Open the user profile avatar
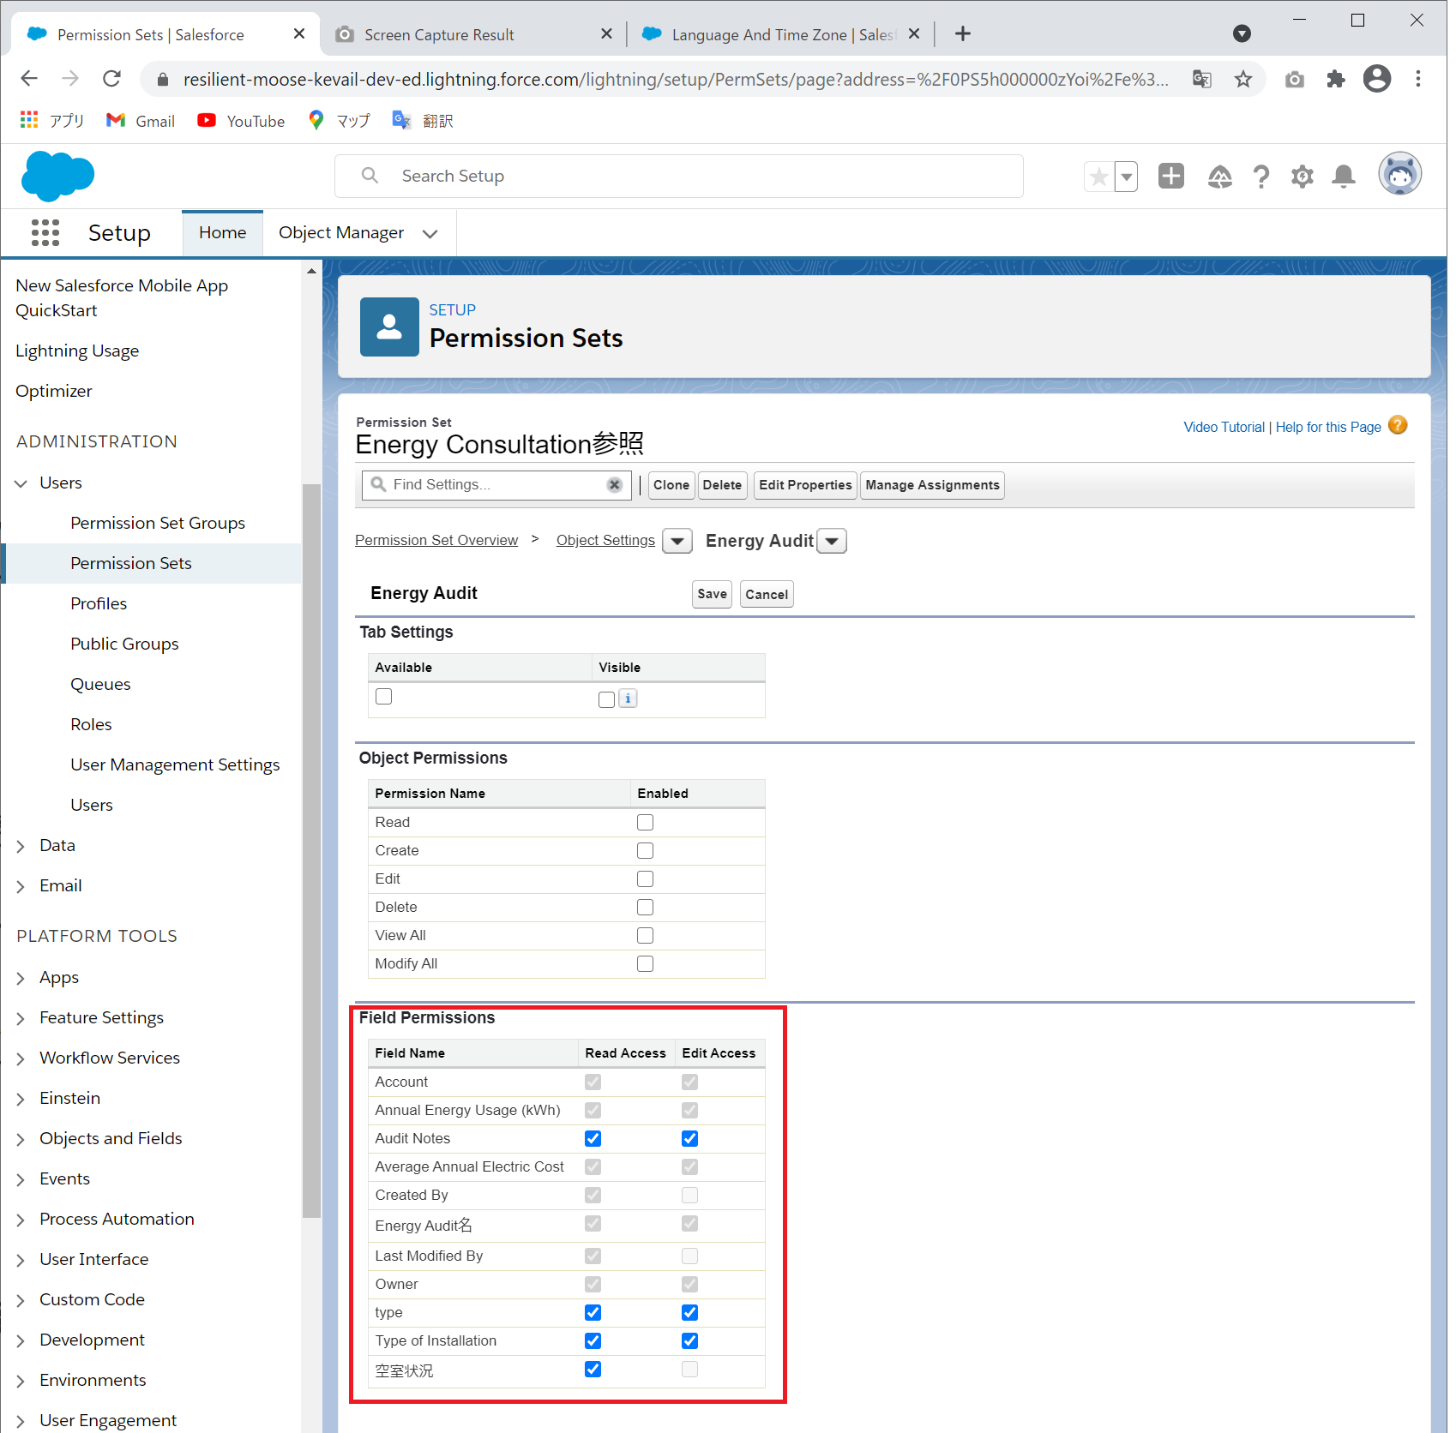 tap(1399, 174)
